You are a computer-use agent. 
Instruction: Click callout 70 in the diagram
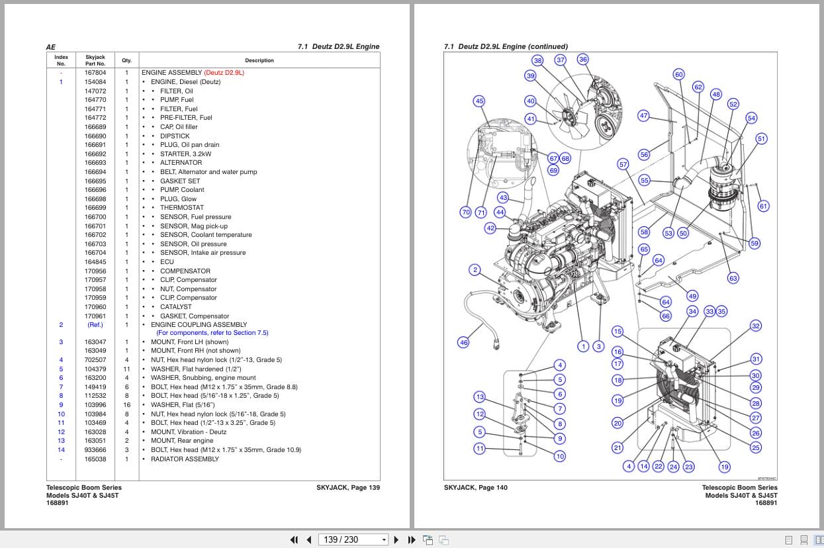tap(466, 212)
